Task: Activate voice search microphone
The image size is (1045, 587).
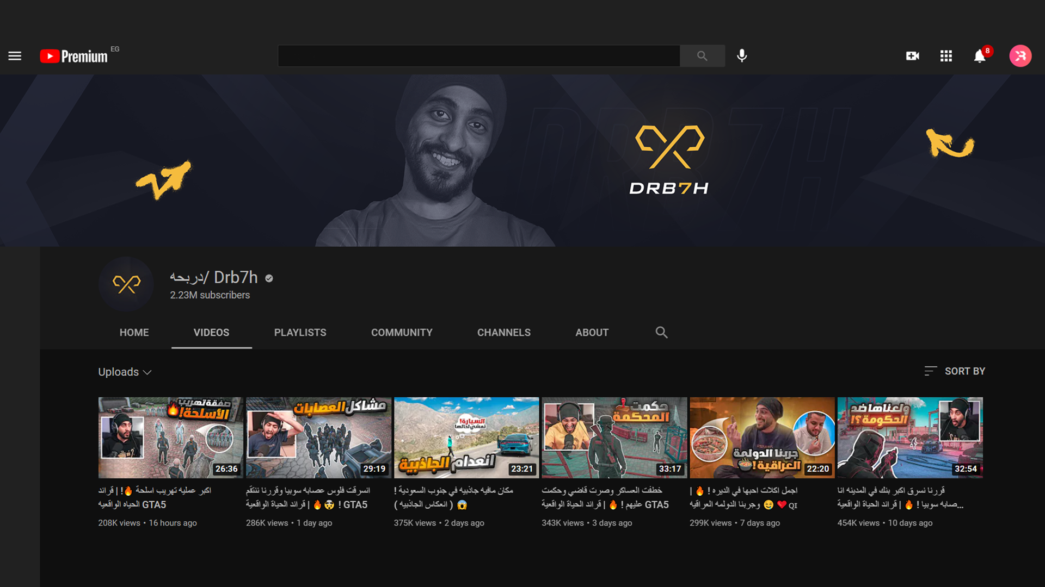Action: coord(742,56)
